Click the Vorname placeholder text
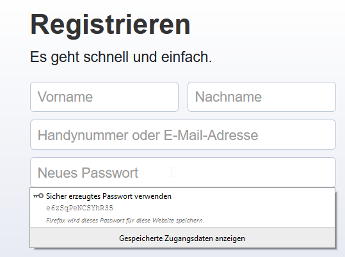The image size is (345, 257). [x=65, y=97]
